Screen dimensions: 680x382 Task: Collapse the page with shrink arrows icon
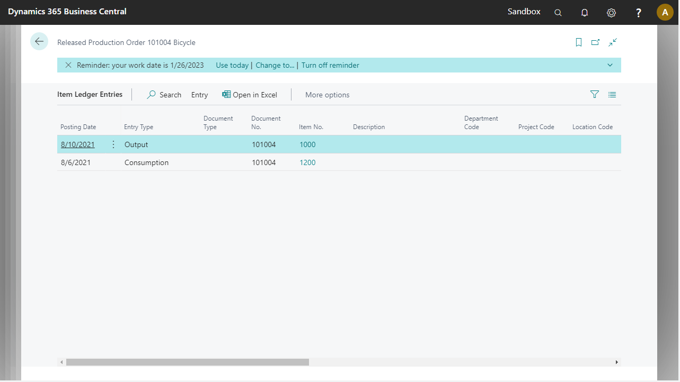[x=613, y=42]
